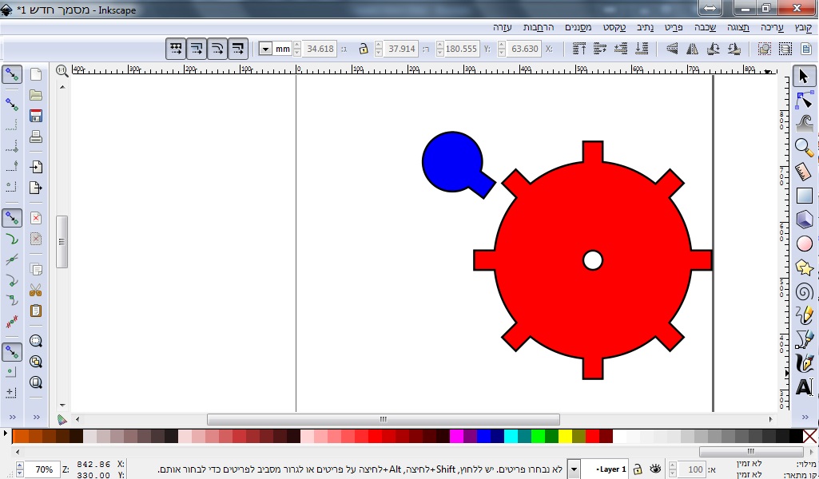Expand the commands bar overflow chevron
This screenshot has height=479, width=819.
[x=35, y=417]
